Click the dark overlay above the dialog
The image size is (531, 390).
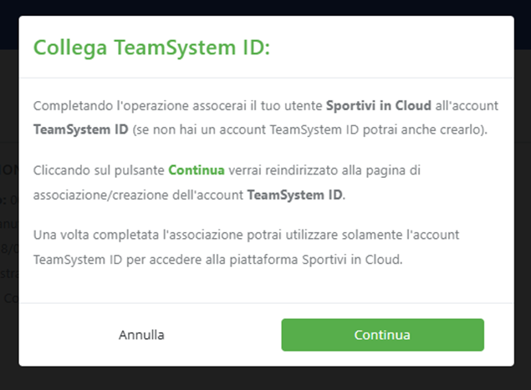(265, 7)
